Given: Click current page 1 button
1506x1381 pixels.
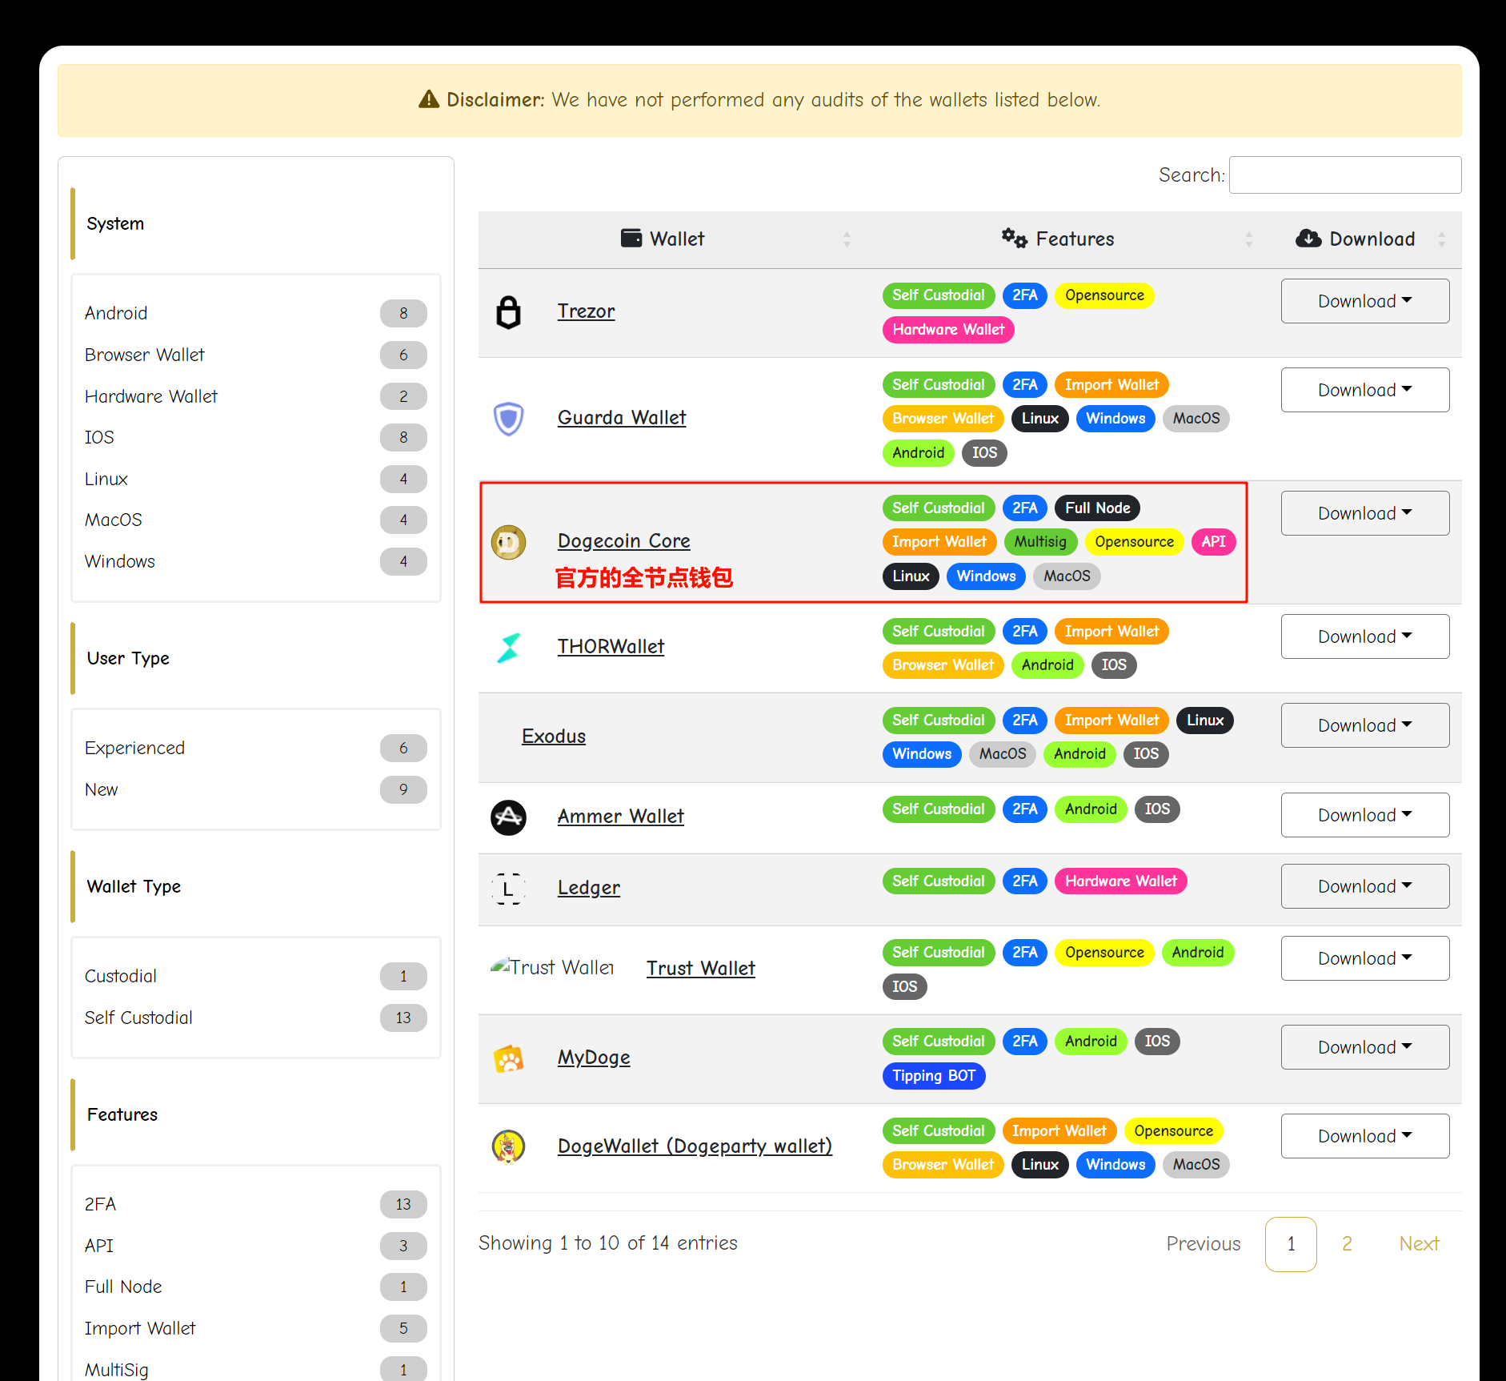Looking at the screenshot, I should click(x=1291, y=1244).
